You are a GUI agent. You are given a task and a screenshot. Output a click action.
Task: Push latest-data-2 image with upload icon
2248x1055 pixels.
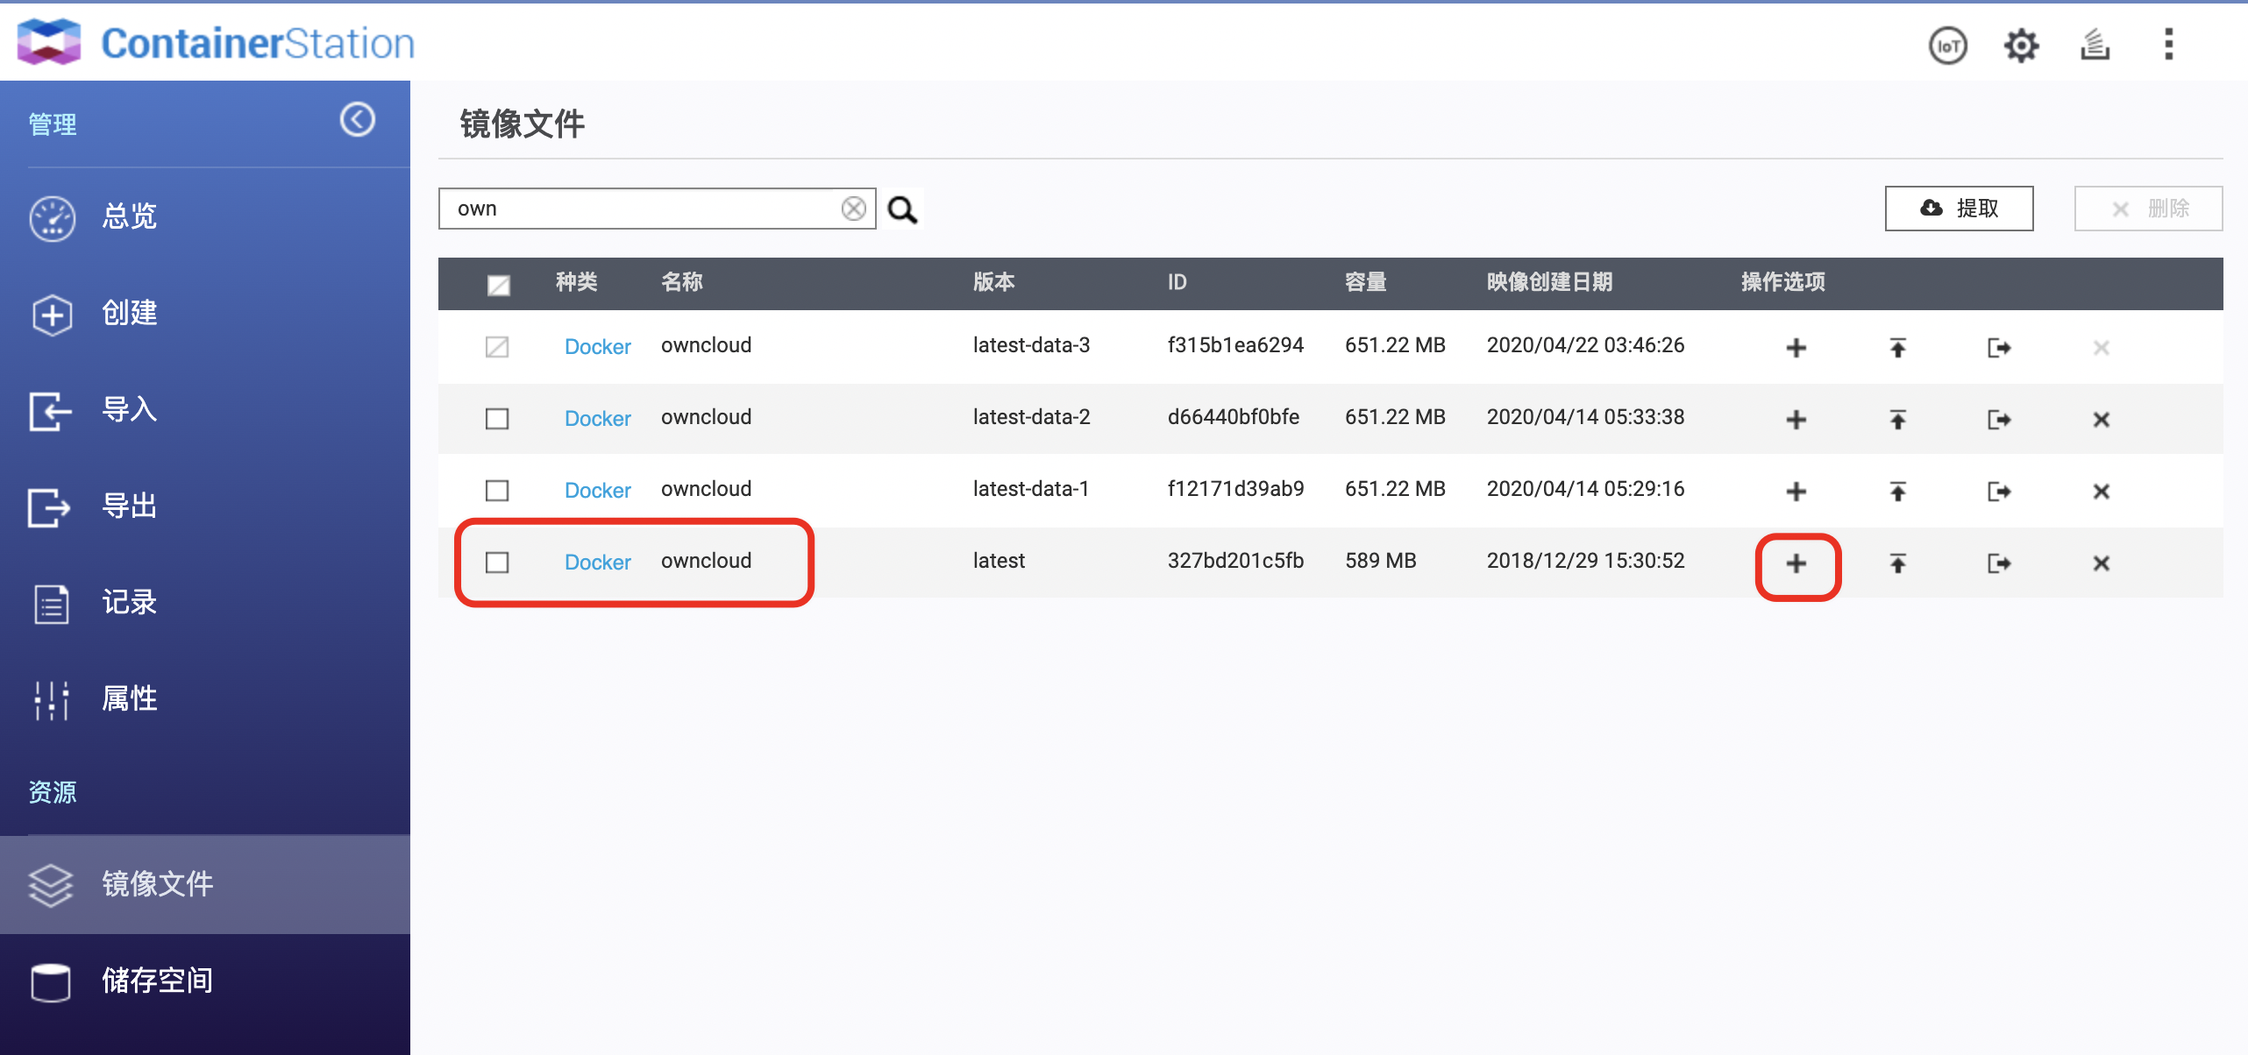1897,420
